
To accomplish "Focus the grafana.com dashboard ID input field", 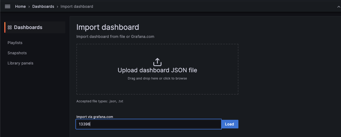I will coord(148,124).
